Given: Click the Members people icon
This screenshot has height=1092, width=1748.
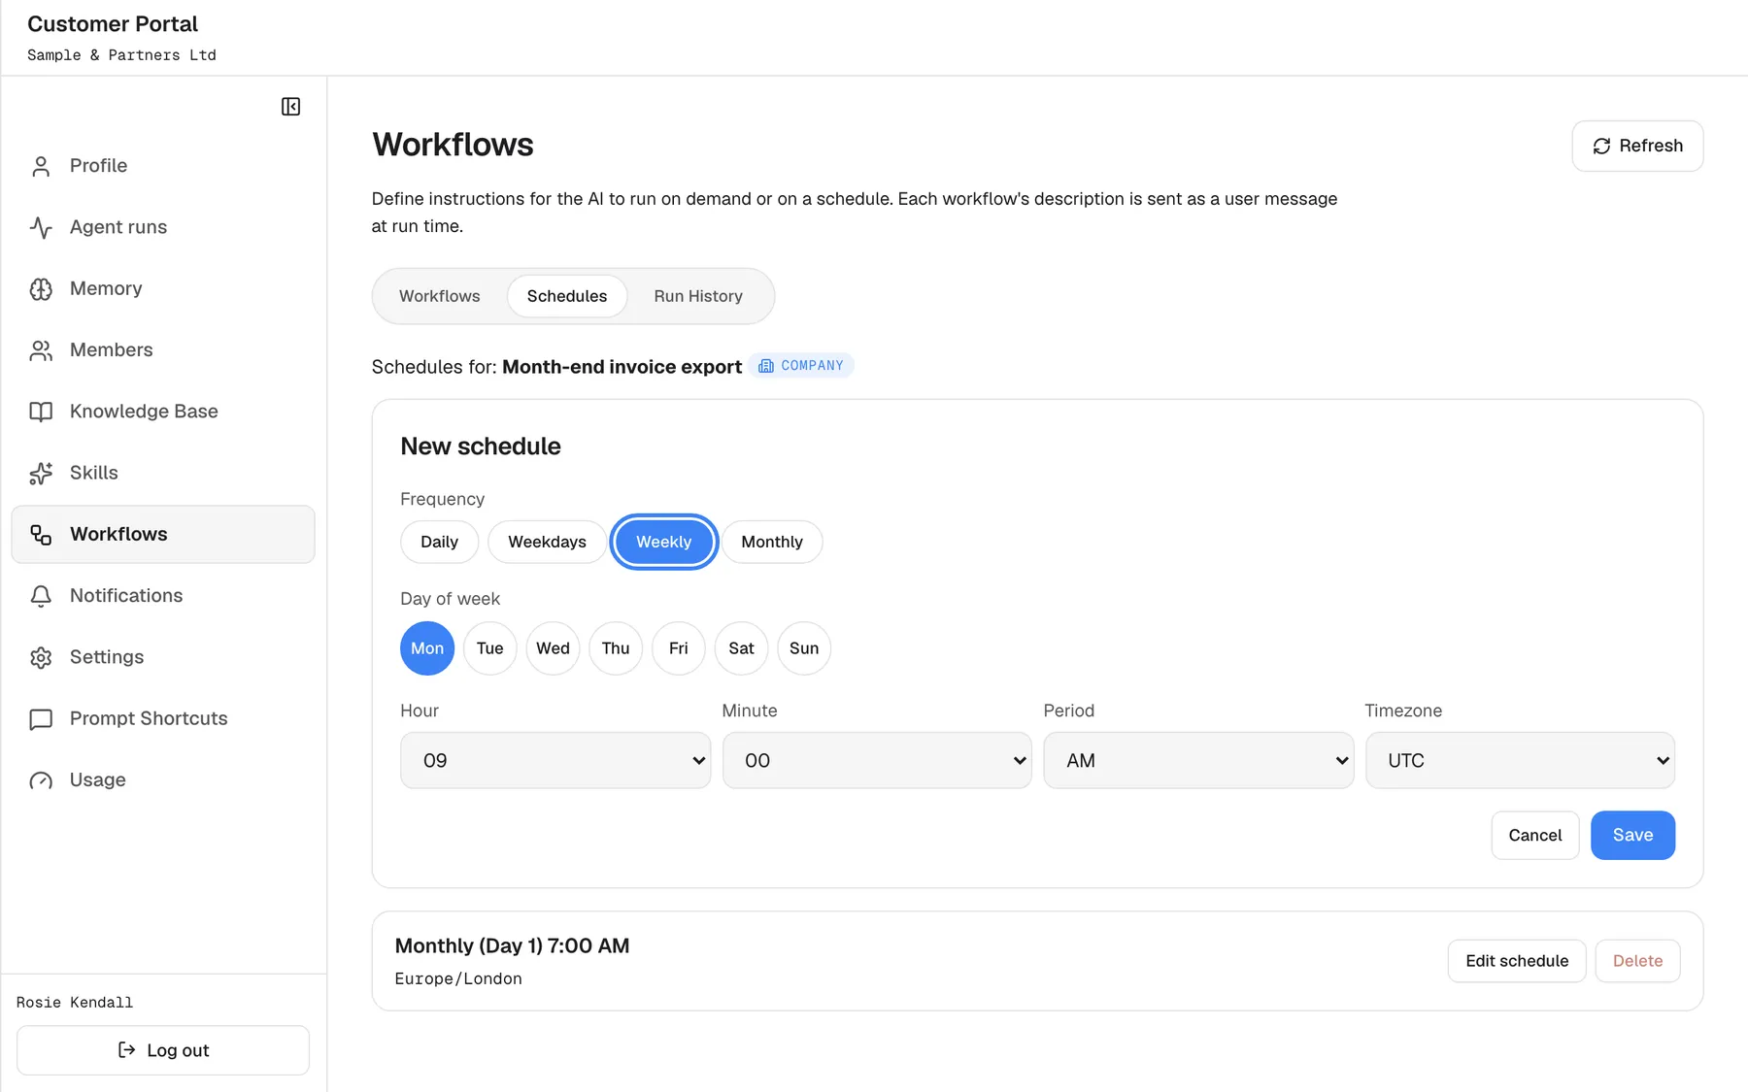Looking at the screenshot, I should click(x=41, y=350).
